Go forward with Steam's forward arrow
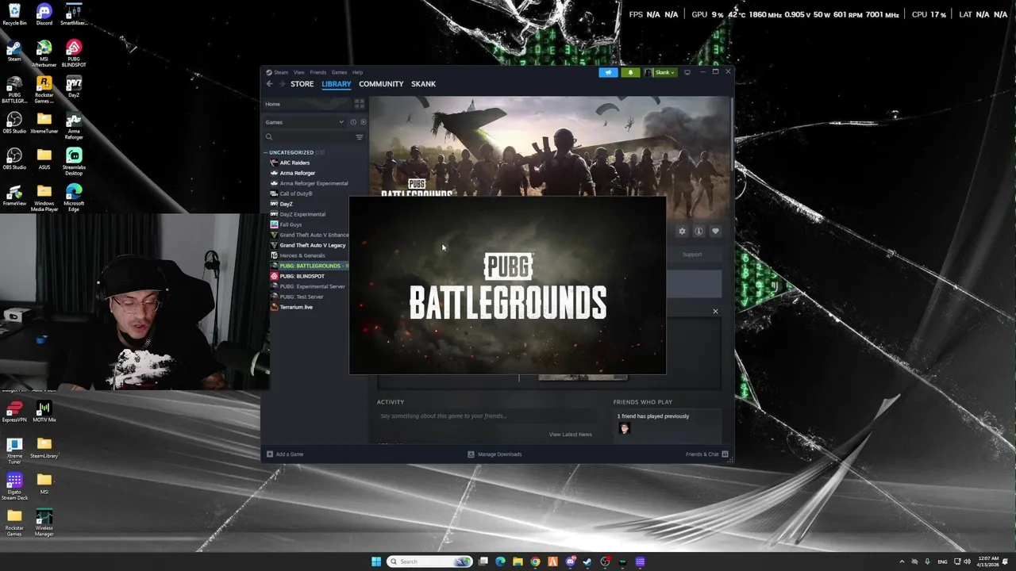1016x571 pixels. pos(281,84)
